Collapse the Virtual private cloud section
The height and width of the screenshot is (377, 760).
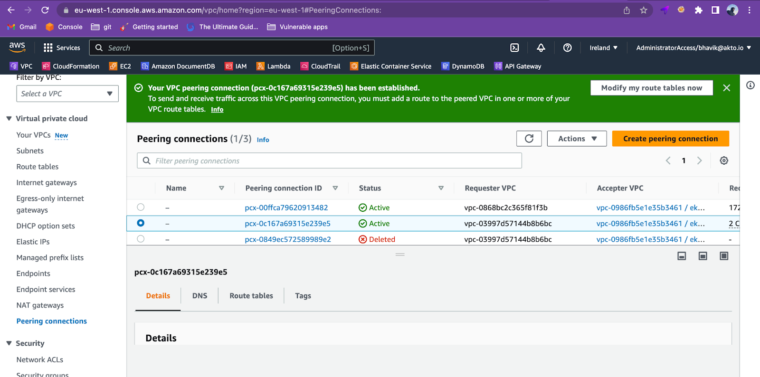[9, 119]
